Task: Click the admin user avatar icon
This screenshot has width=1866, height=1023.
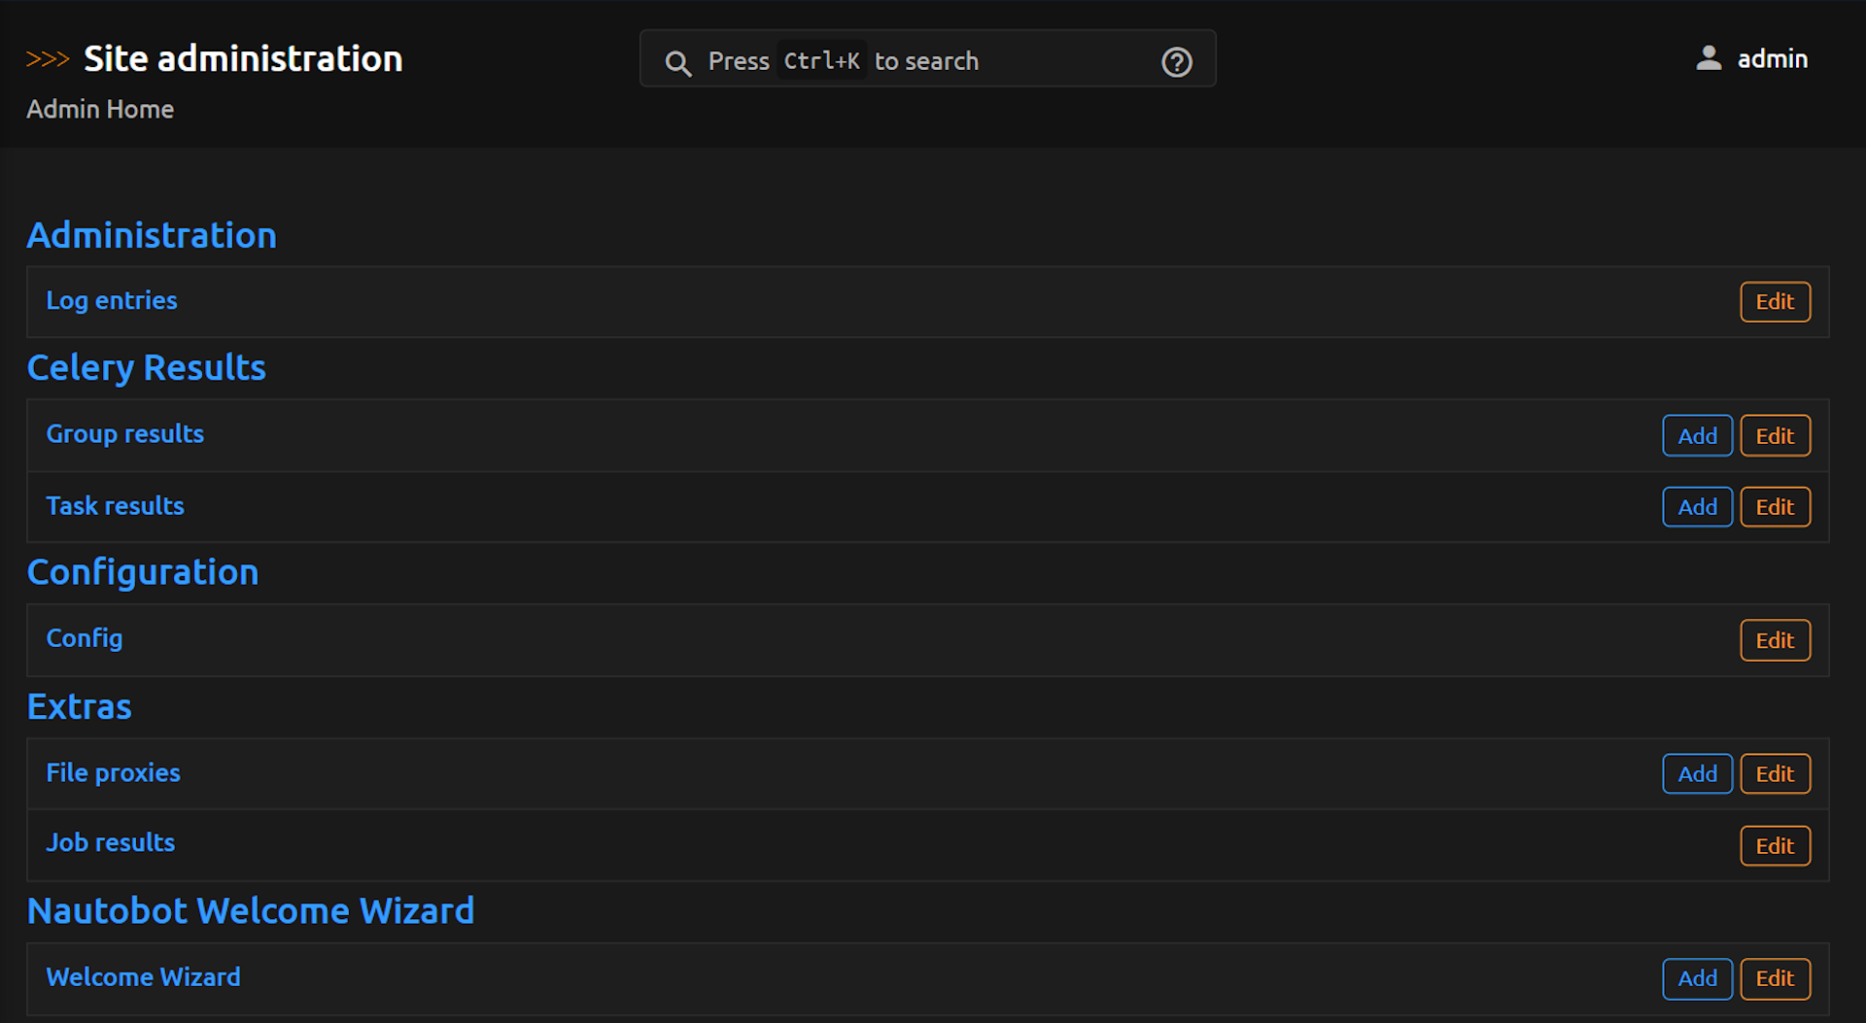Action: (x=1708, y=59)
